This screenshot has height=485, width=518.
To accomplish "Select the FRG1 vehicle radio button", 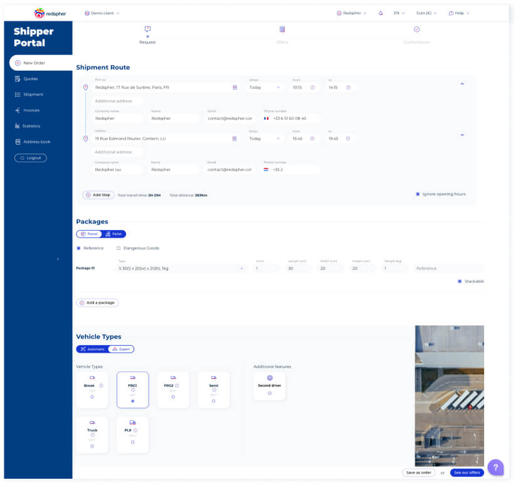I will coord(133,401).
